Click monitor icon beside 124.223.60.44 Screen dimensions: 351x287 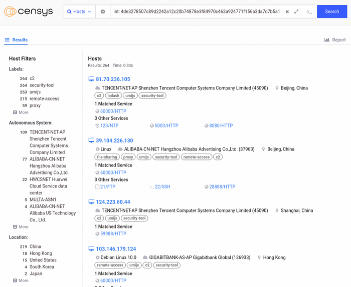tap(91, 201)
